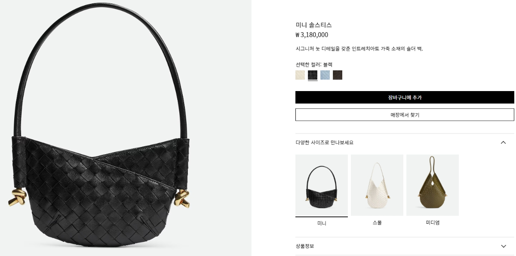Select the black color swatch
The image size is (516, 256).
(313, 75)
